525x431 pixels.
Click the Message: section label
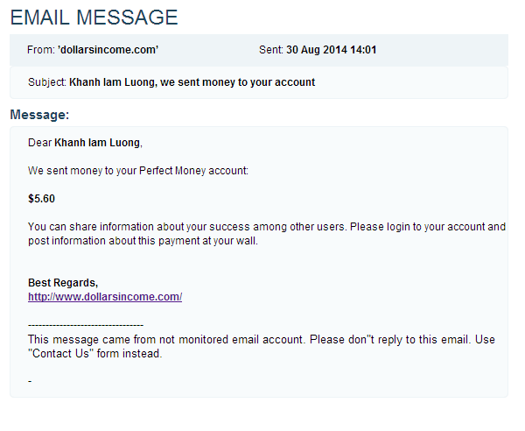[39, 115]
